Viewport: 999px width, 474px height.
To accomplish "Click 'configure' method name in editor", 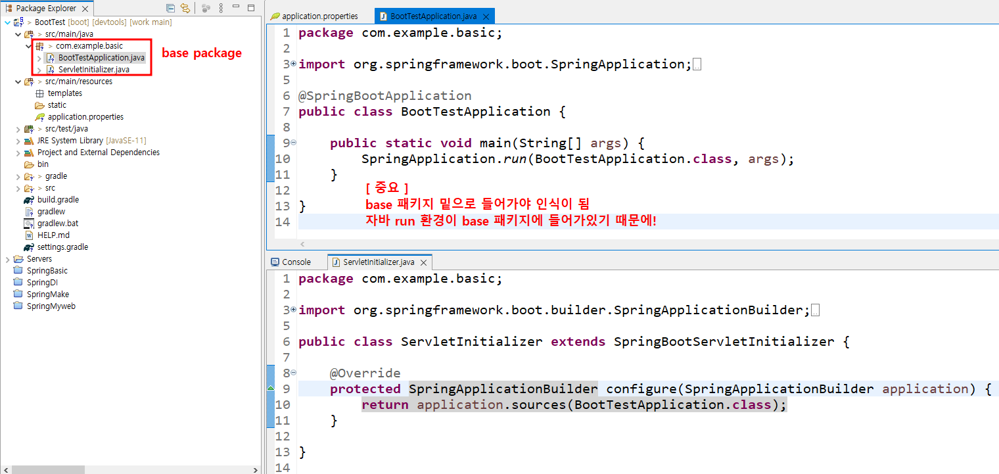I will coord(641,389).
